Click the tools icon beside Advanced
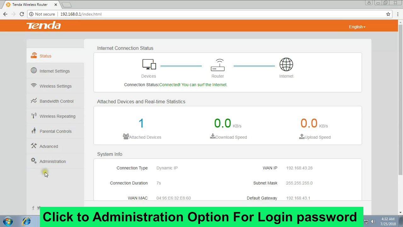 (34, 146)
